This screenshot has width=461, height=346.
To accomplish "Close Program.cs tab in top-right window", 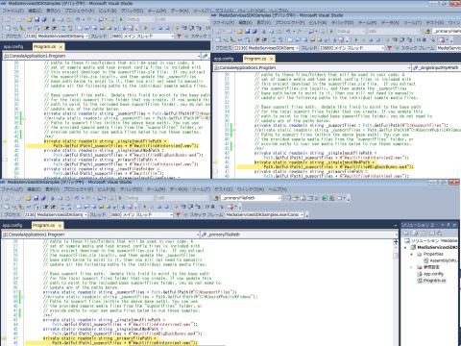I will [x=271, y=60].
